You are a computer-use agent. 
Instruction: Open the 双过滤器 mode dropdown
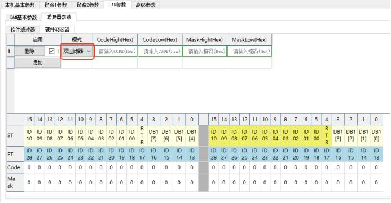coord(77,51)
